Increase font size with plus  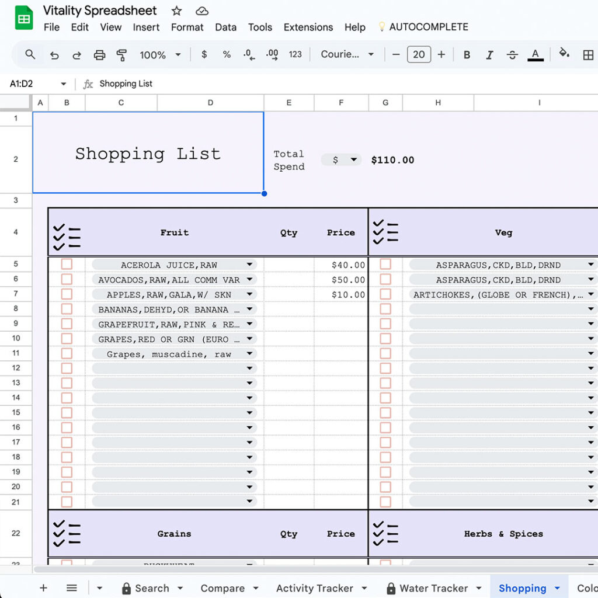point(441,54)
